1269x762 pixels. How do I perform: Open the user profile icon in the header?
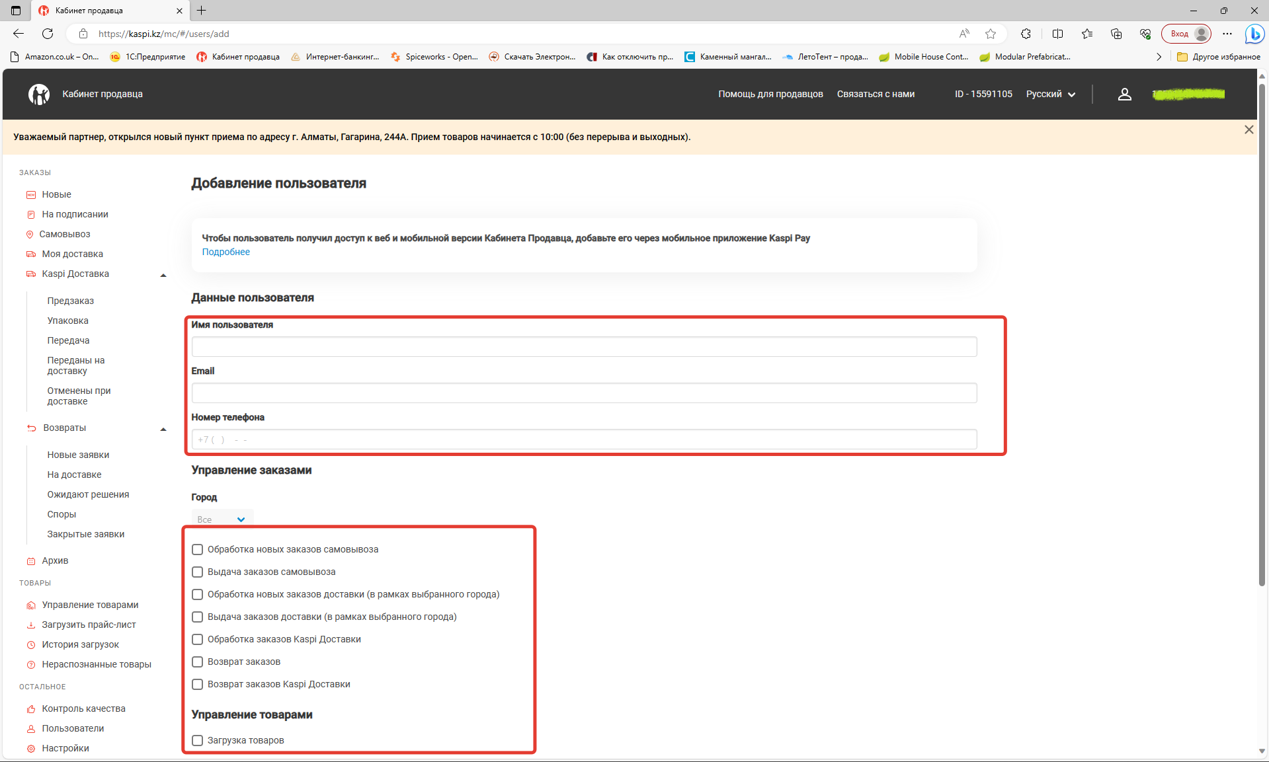pyautogui.click(x=1124, y=95)
